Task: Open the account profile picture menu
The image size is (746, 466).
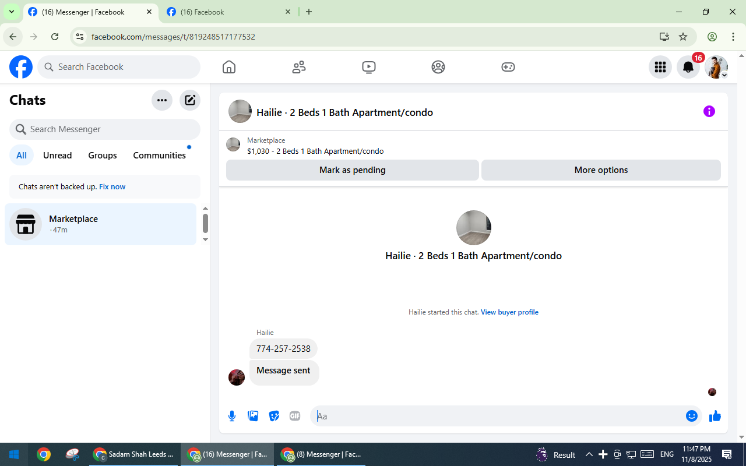Action: pos(716,67)
